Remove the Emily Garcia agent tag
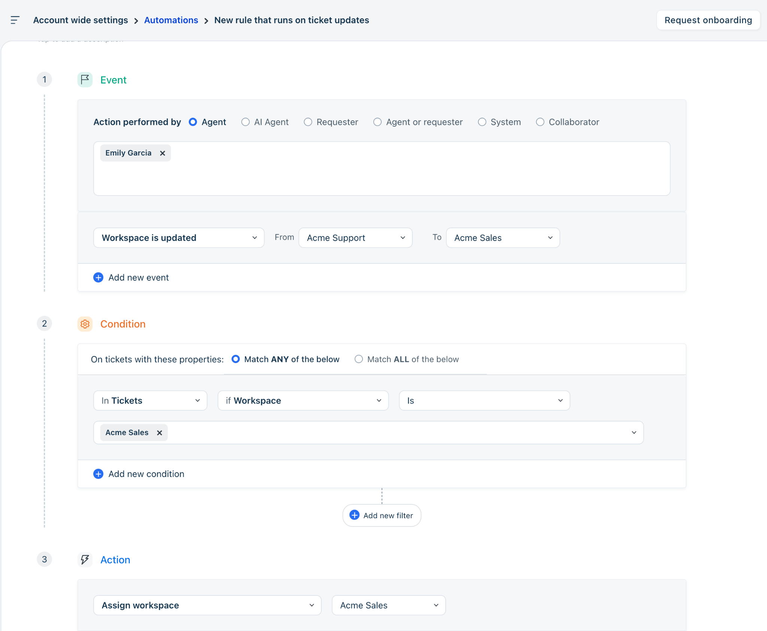The image size is (767, 631). (x=163, y=153)
